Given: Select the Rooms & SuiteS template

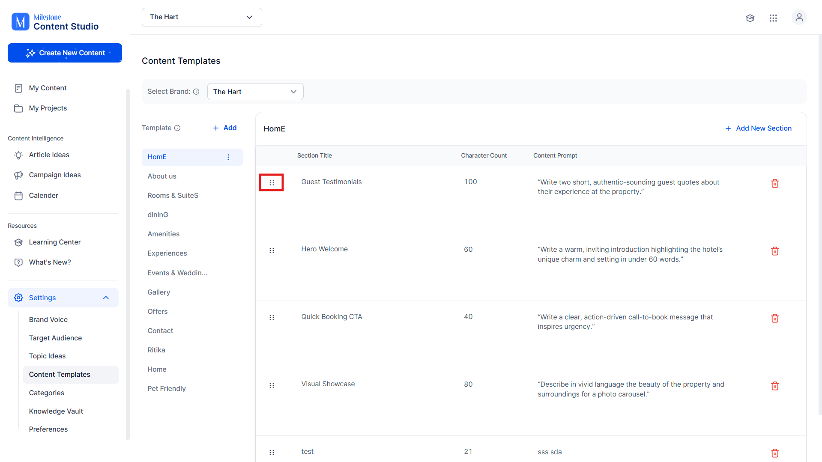Looking at the screenshot, I should tap(173, 196).
